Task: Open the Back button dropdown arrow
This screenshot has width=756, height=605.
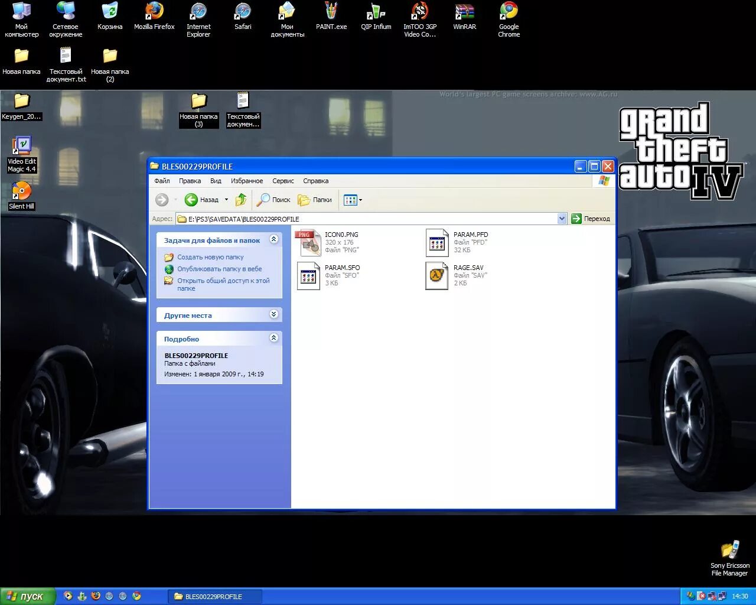Action: 226,200
